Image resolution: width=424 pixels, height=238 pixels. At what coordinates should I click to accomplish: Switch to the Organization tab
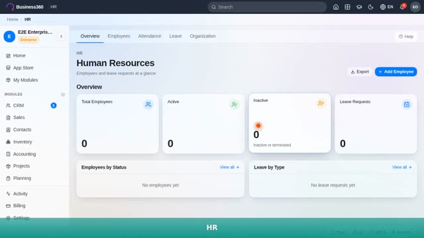[x=203, y=36]
